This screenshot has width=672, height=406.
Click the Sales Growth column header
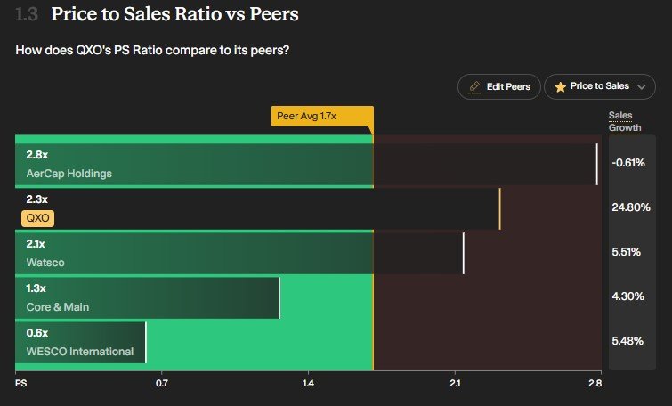point(624,122)
